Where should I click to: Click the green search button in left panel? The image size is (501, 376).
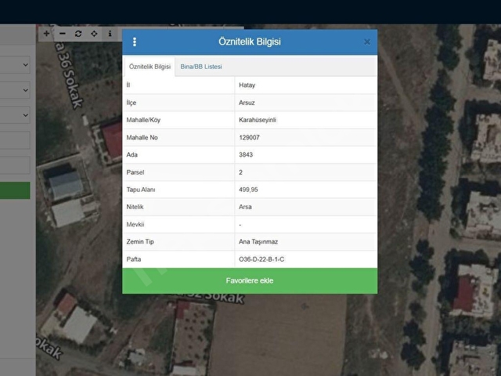click(15, 190)
